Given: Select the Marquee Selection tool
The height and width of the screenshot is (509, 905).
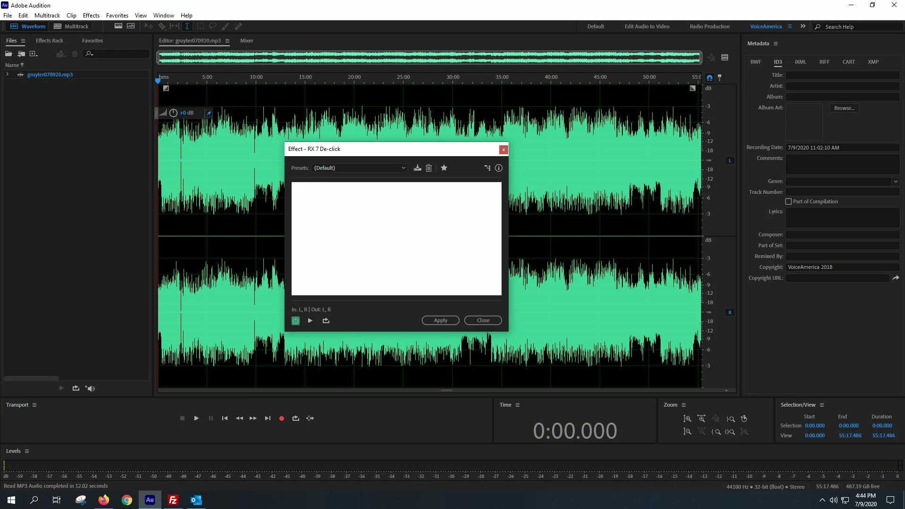Looking at the screenshot, I should (201, 26).
